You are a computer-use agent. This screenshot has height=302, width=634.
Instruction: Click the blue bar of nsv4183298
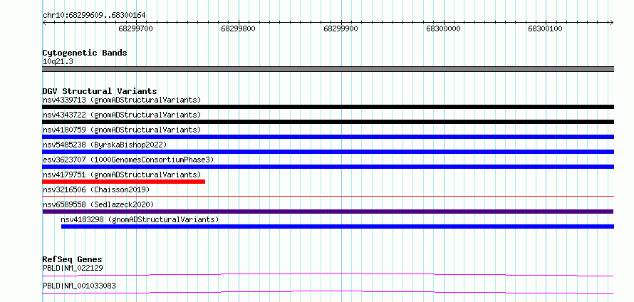click(338, 226)
